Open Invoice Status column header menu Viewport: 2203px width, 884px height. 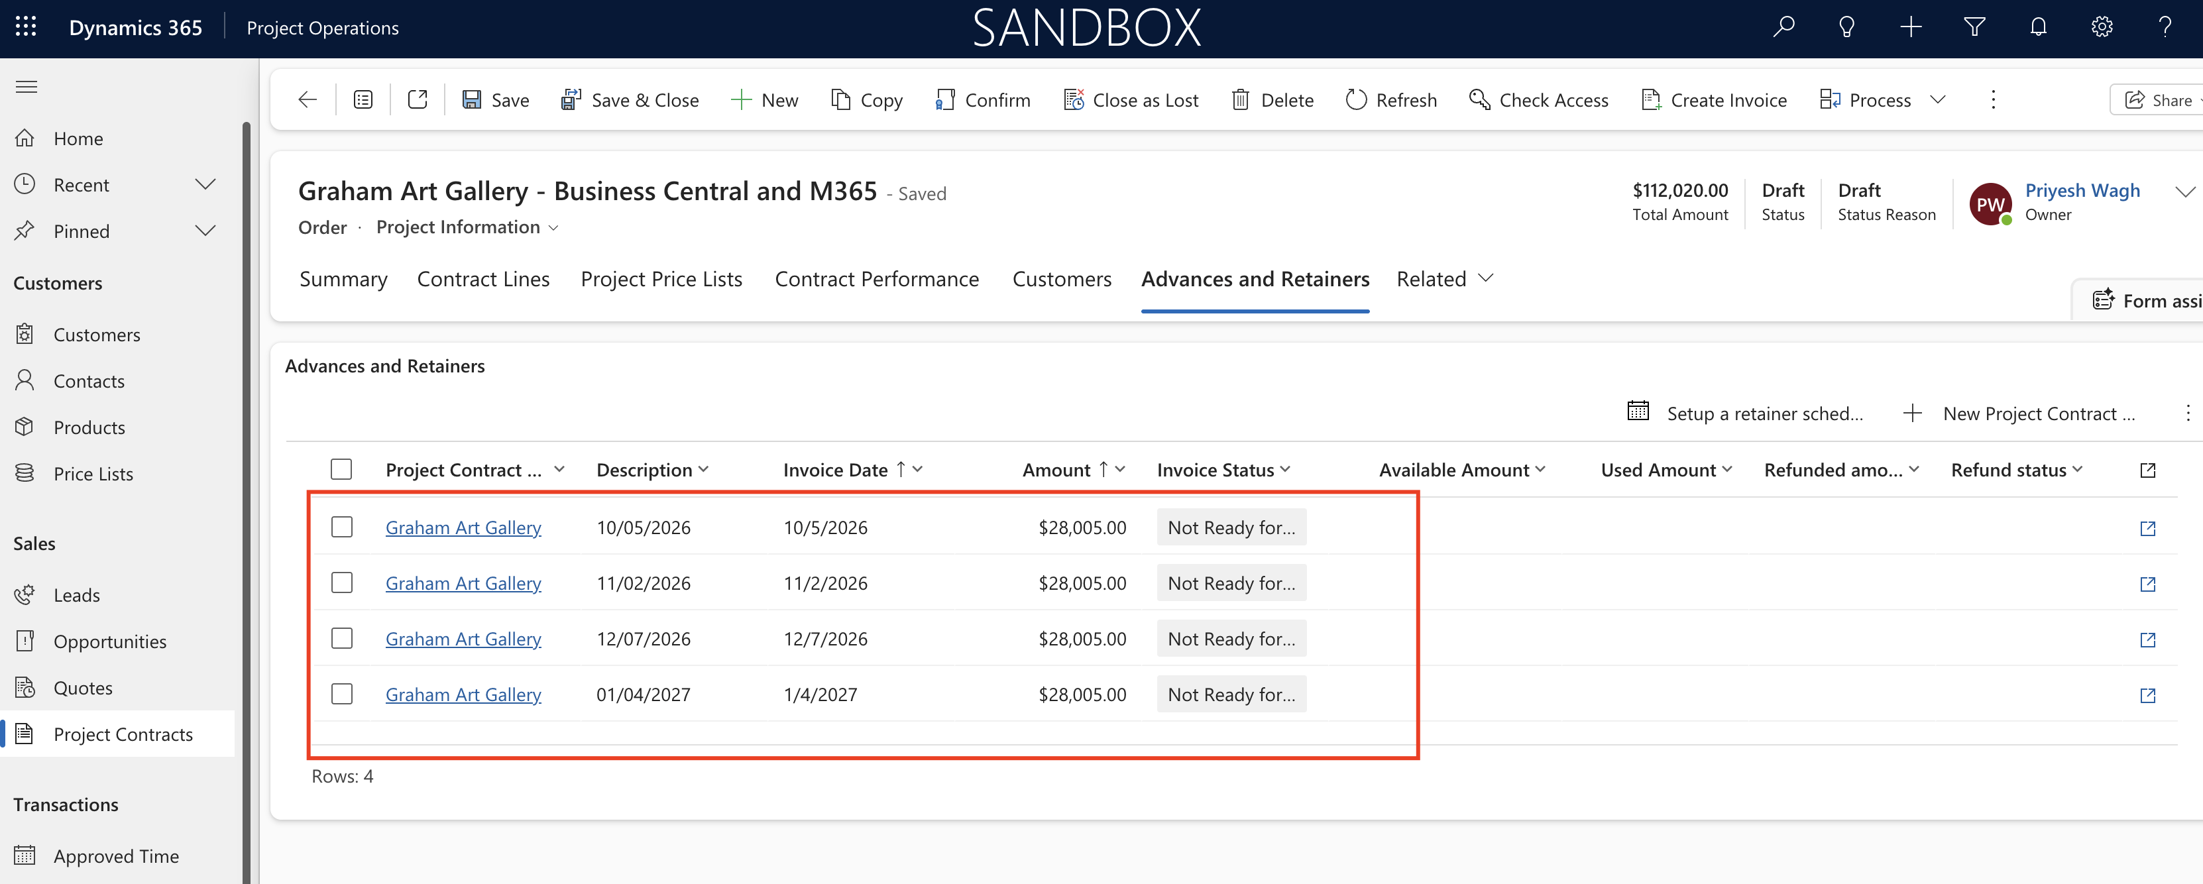(1223, 469)
